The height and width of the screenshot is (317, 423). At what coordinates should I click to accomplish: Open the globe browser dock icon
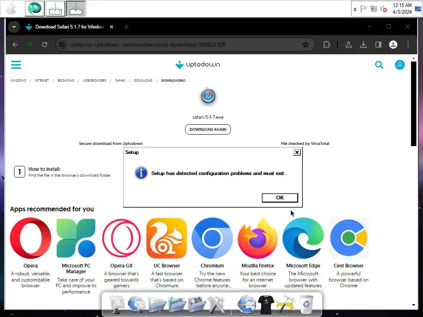[x=246, y=304]
